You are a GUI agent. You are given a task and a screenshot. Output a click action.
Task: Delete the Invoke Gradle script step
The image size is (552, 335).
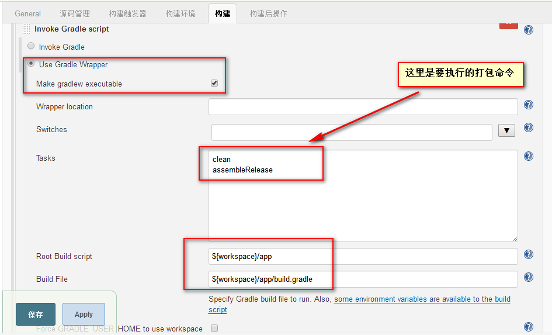[509, 26]
